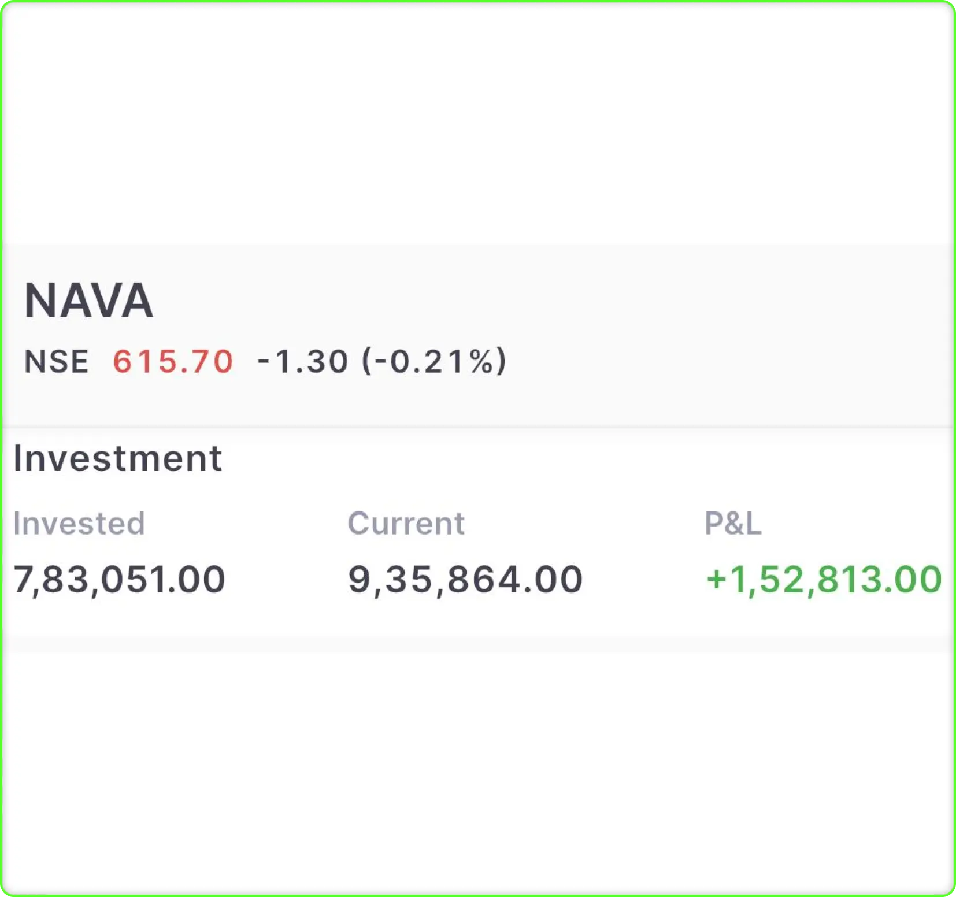956x897 pixels.
Task: Tap the NSE exchange label
Action: (56, 362)
